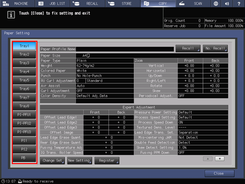Select Tray7 in the tray list
This screenshot has height=184, width=245.
point(24,97)
